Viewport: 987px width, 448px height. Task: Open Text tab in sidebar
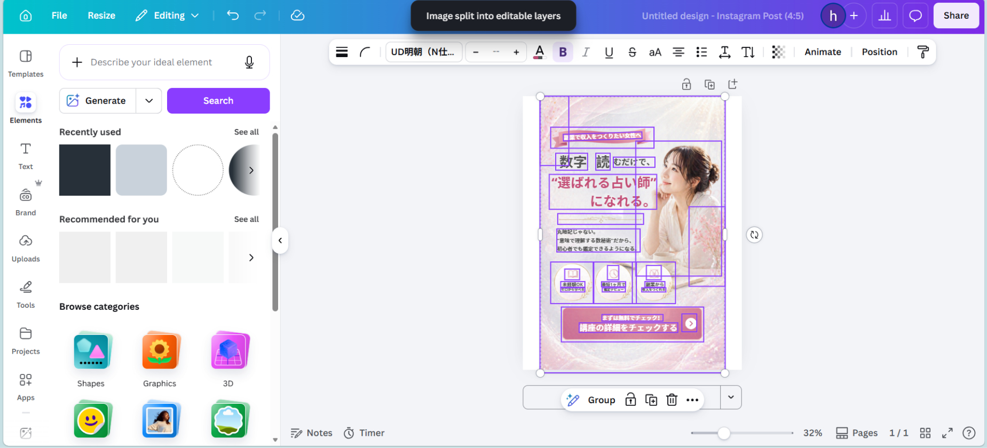pos(26,156)
